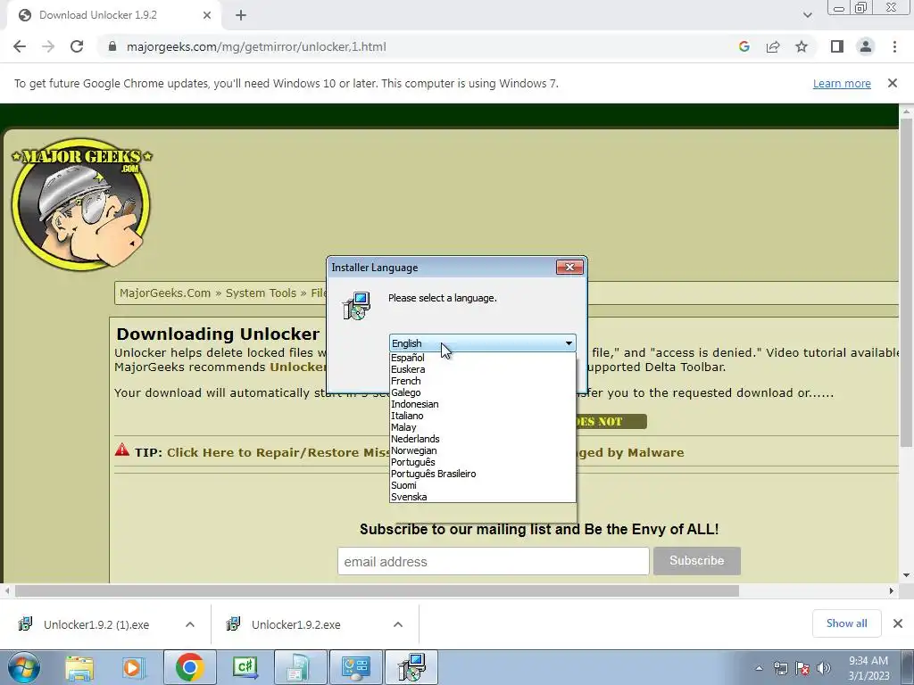The image size is (914, 685).
Task: Click the volume speaker tray icon
Action: pyautogui.click(x=823, y=668)
